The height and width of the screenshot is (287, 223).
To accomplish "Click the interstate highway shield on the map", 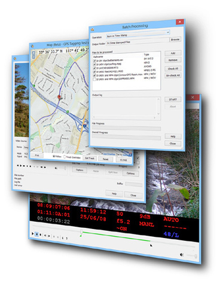I will point(85,126).
